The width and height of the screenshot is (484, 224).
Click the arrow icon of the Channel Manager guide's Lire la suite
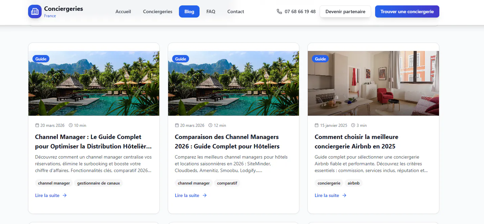pyautogui.click(x=65, y=195)
